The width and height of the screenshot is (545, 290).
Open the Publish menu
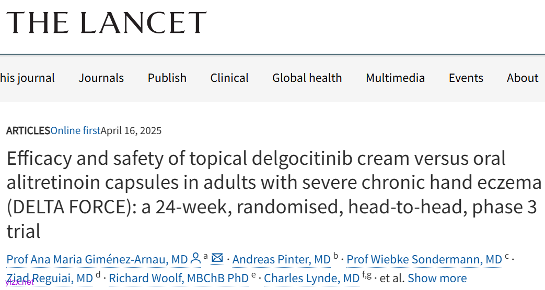click(x=167, y=78)
